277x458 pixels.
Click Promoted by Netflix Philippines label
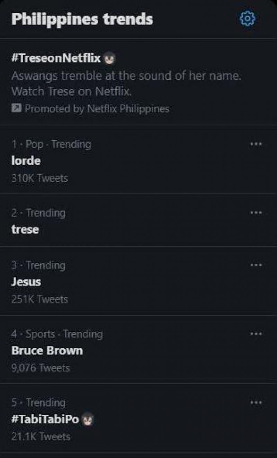[x=97, y=109]
